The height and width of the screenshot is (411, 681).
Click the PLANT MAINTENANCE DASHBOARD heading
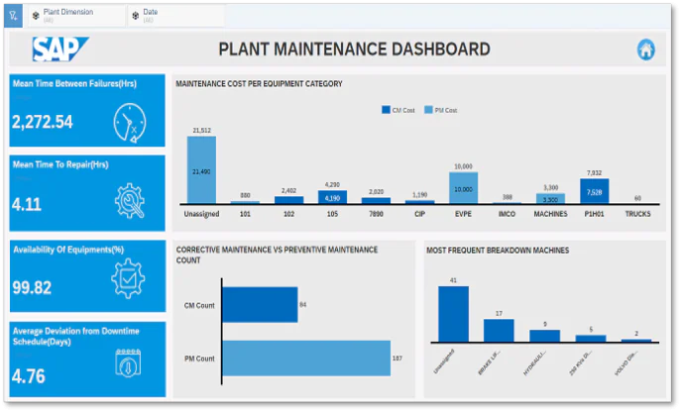coord(355,50)
